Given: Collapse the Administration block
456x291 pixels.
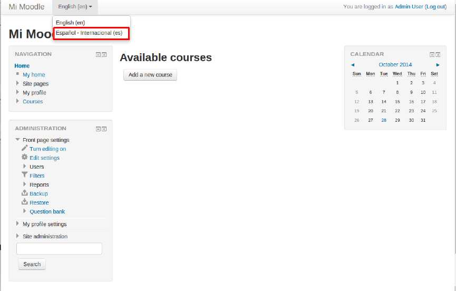Looking at the screenshot, I should click(98, 129).
